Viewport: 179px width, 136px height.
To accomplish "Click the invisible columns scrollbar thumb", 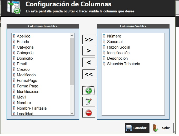I will (x=72, y=61).
